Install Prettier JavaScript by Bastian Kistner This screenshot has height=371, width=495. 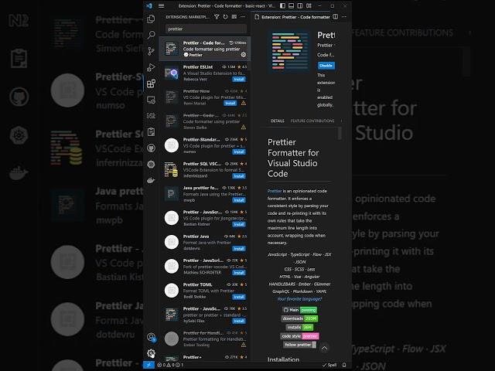coord(239,224)
